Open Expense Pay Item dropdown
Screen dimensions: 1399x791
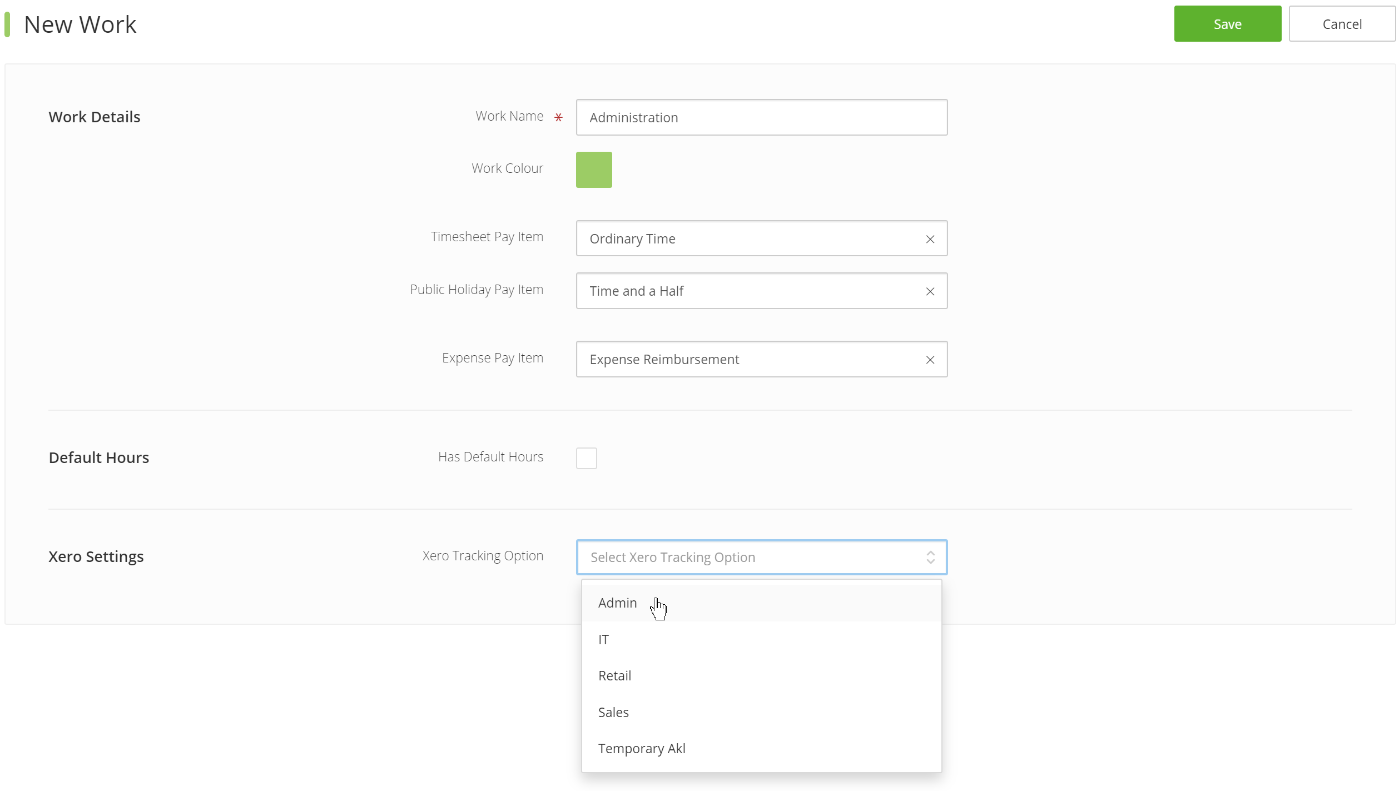coord(761,359)
